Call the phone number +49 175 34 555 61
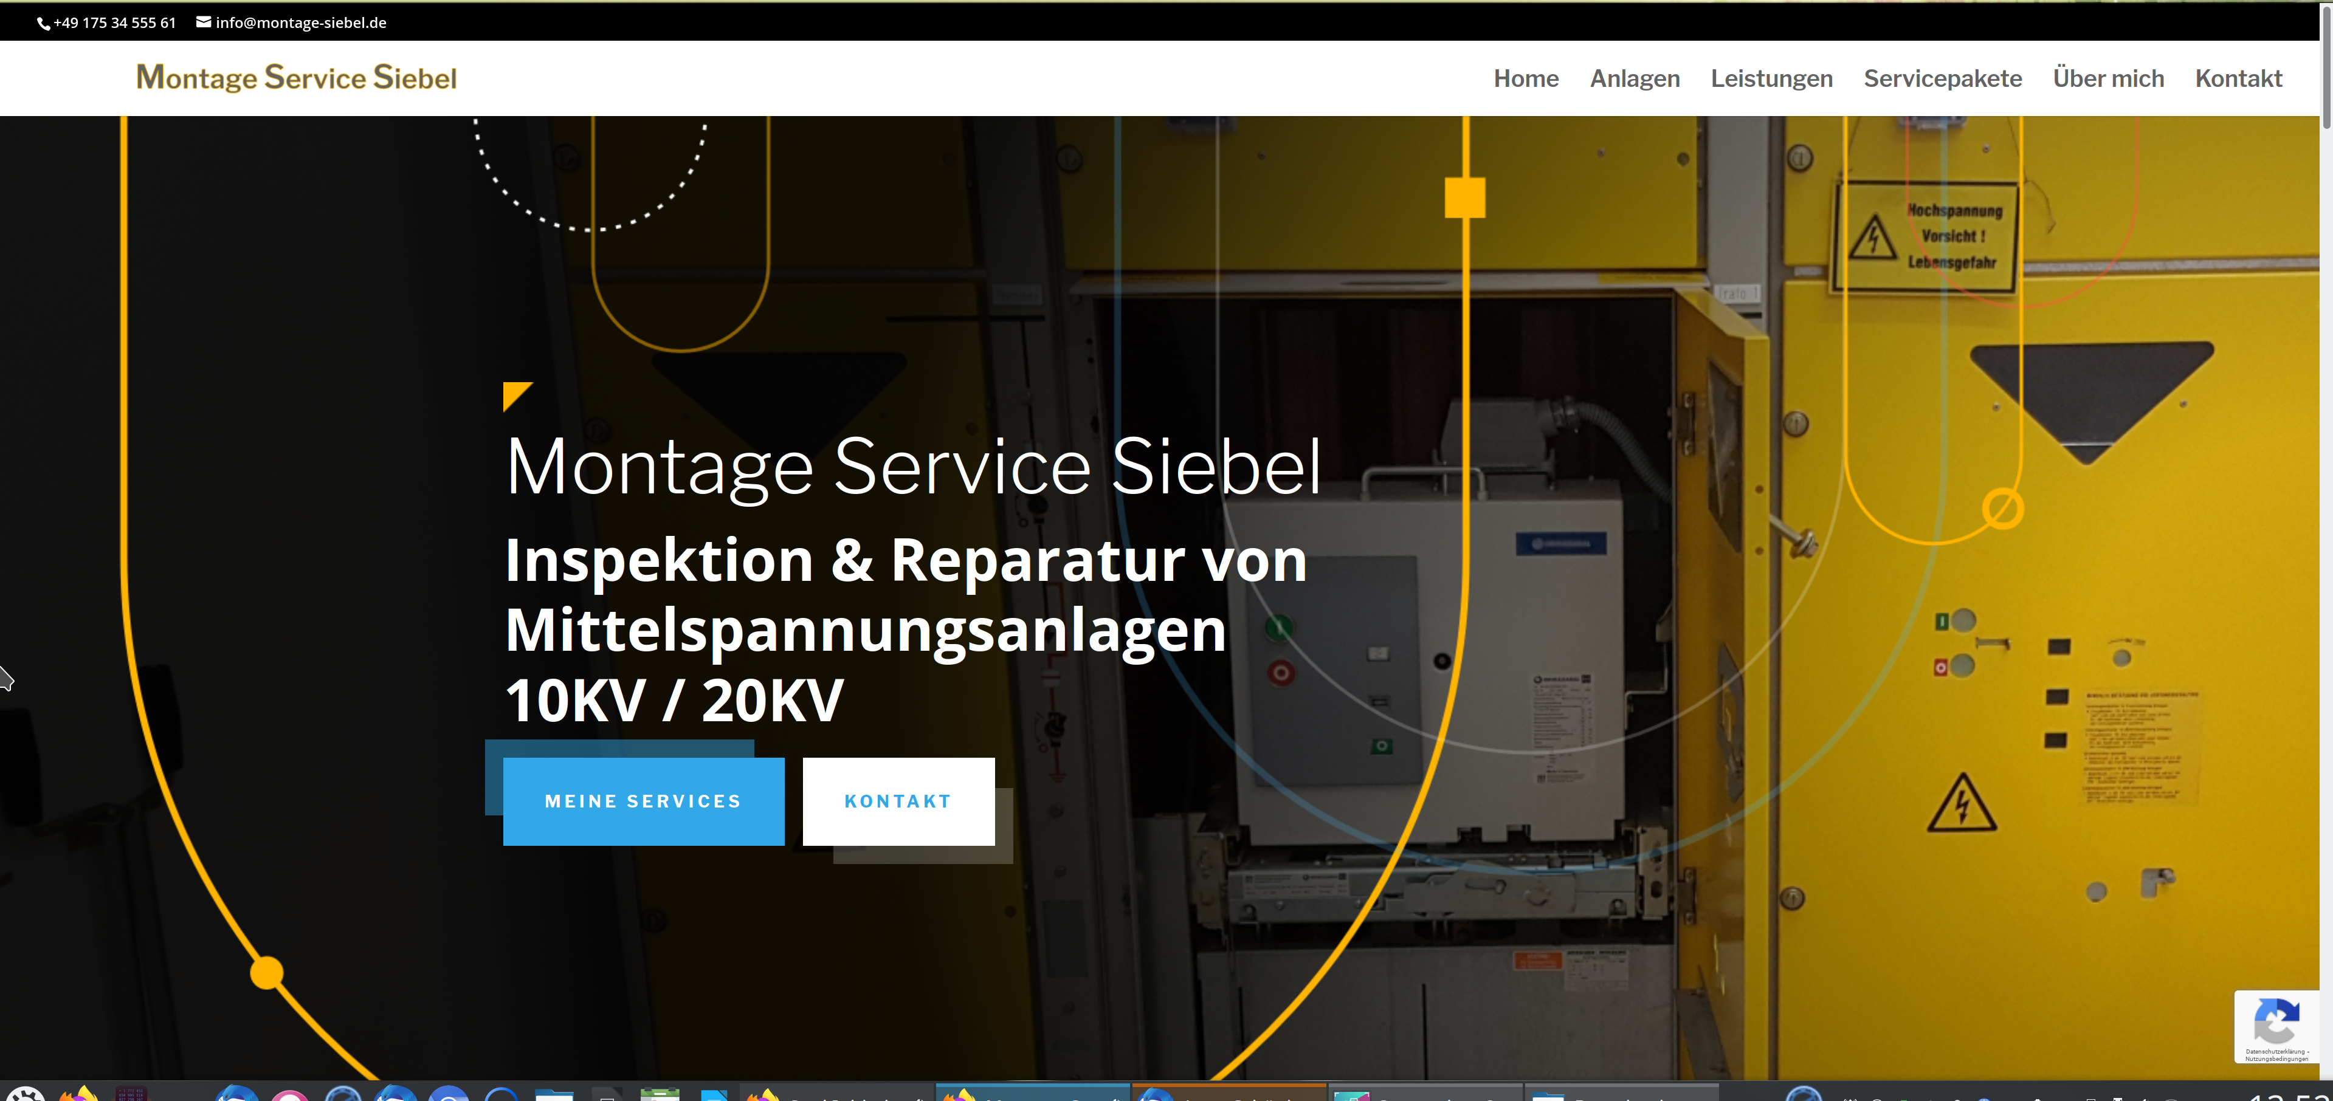This screenshot has height=1101, width=2333. pos(115,22)
